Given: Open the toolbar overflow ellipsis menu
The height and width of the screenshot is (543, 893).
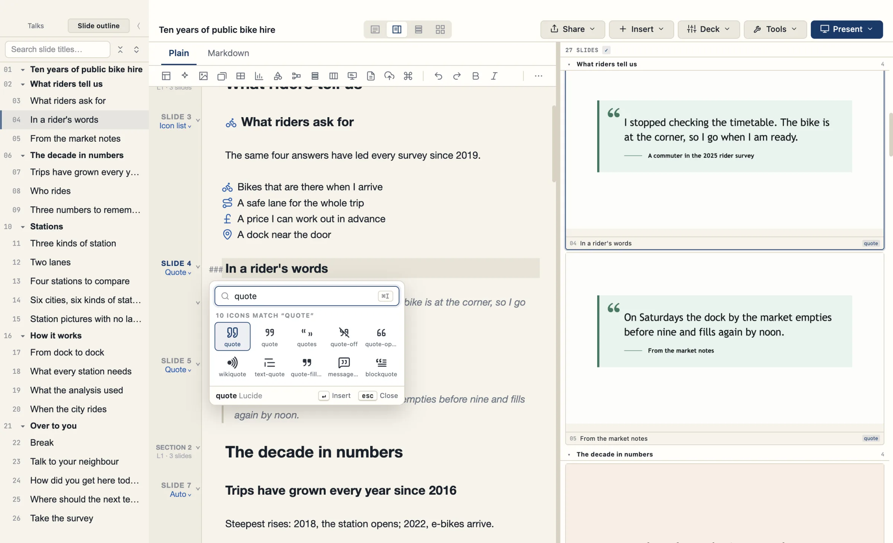Looking at the screenshot, I should tap(538, 76).
